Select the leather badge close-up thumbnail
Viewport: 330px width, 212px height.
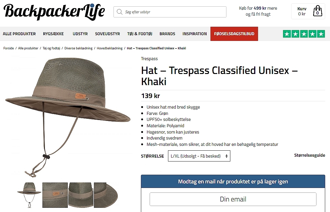click(55, 195)
